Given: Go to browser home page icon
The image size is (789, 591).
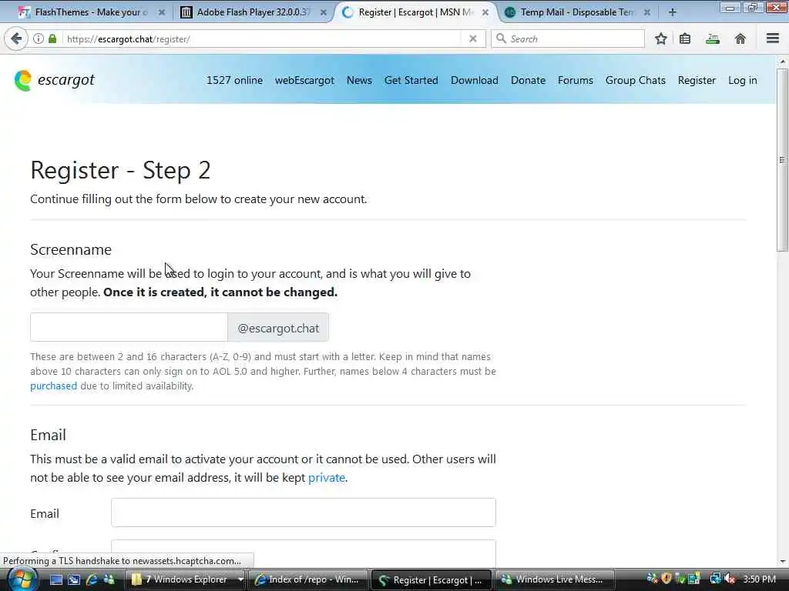Looking at the screenshot, I should coord(740,38).
